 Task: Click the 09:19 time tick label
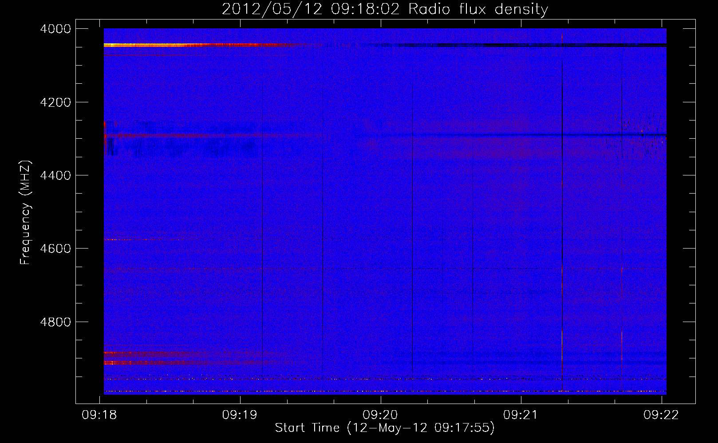240,415
